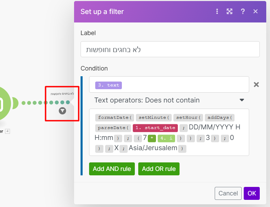Click into the Label text field
This screenshot has width=270, height=207.
pyautogui.click(x=170, y=49)
